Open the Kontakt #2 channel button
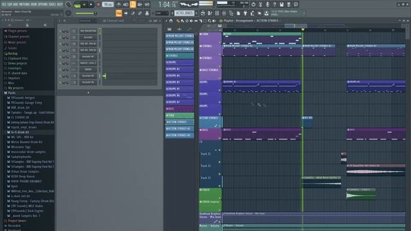 point(88,56)
